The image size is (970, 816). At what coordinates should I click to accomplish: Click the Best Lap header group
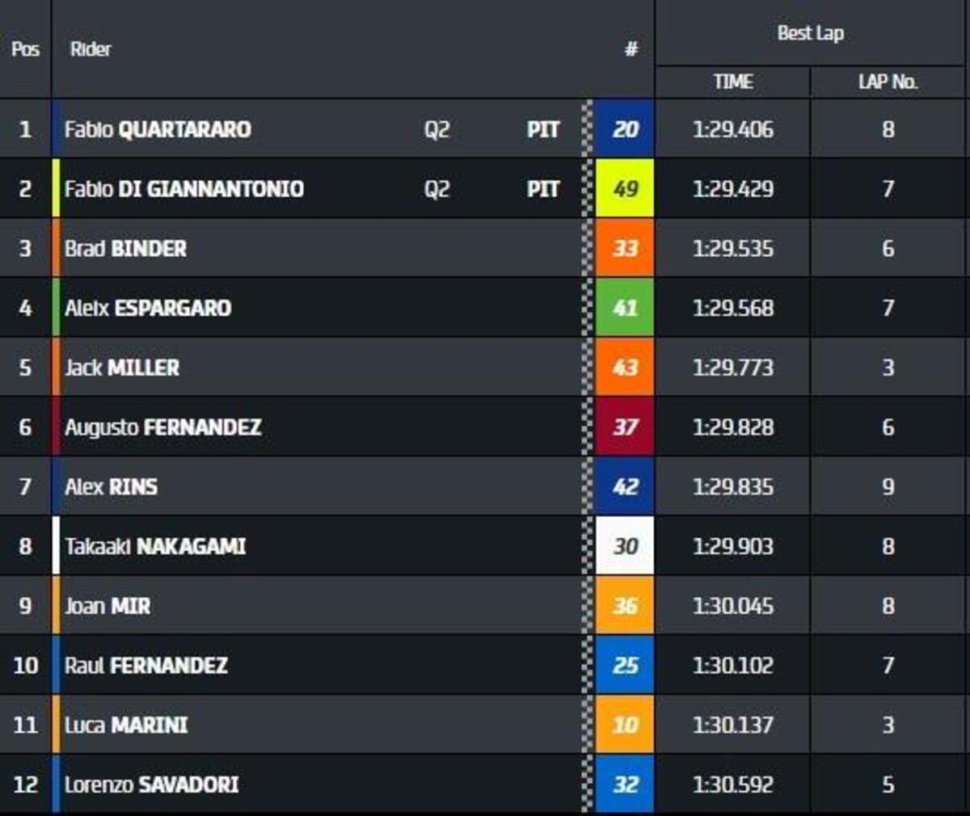tap(810, 33)
